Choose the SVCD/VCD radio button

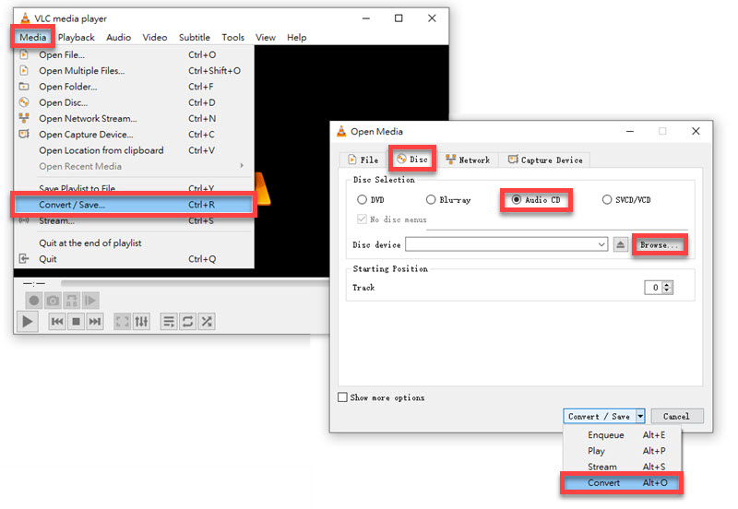pos(606,199)
